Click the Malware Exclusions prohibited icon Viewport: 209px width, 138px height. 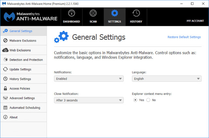5,41
